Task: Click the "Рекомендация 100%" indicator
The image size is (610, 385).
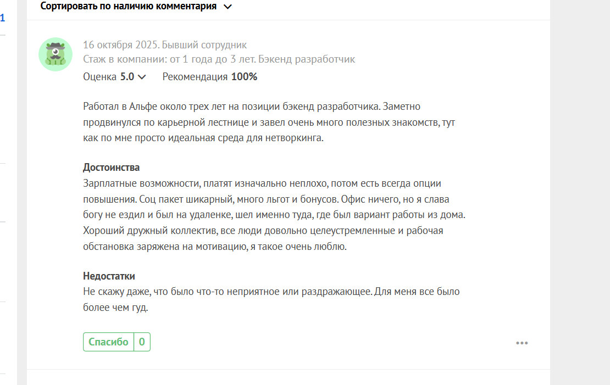Action: pyautogui.click(x=209, y=77)
